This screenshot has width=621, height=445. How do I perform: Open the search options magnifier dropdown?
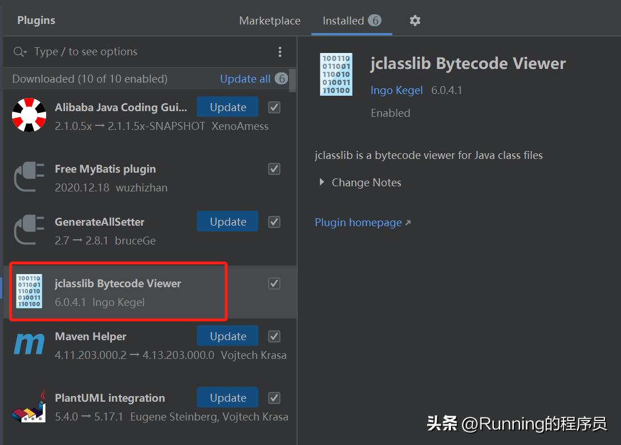20,52
